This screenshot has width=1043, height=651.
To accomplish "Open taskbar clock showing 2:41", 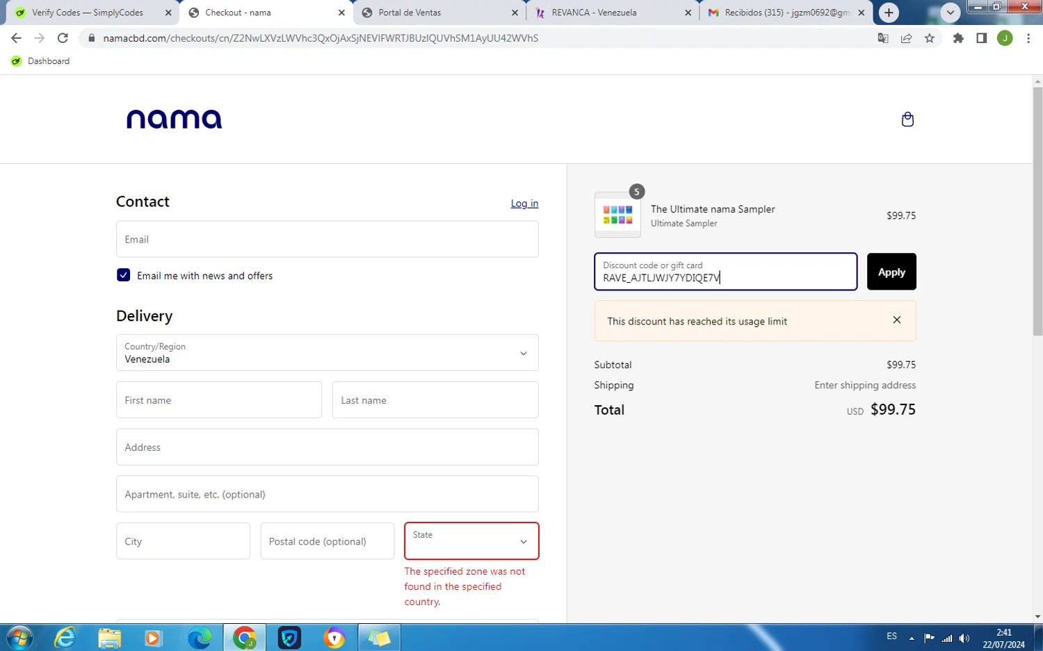I will tap(1003, 638).
